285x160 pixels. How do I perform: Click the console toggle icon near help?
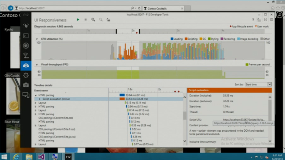[x=259, y=20]
